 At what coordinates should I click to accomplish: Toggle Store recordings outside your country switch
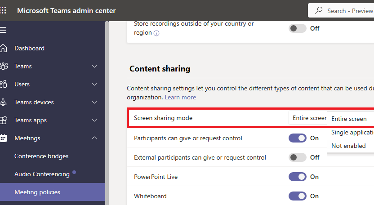[298, 28]
